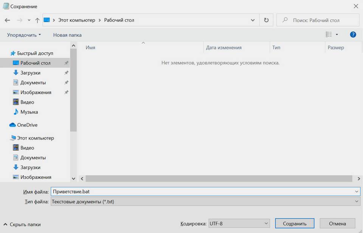Open the 'Кодировка' UTF-8 dropdown

tap(239, 223)
